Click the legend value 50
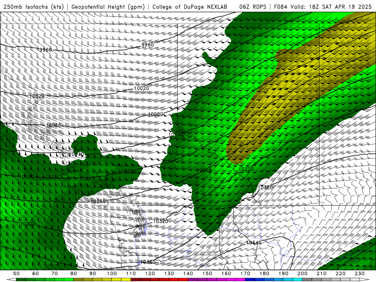 click(x=16, y=274)
